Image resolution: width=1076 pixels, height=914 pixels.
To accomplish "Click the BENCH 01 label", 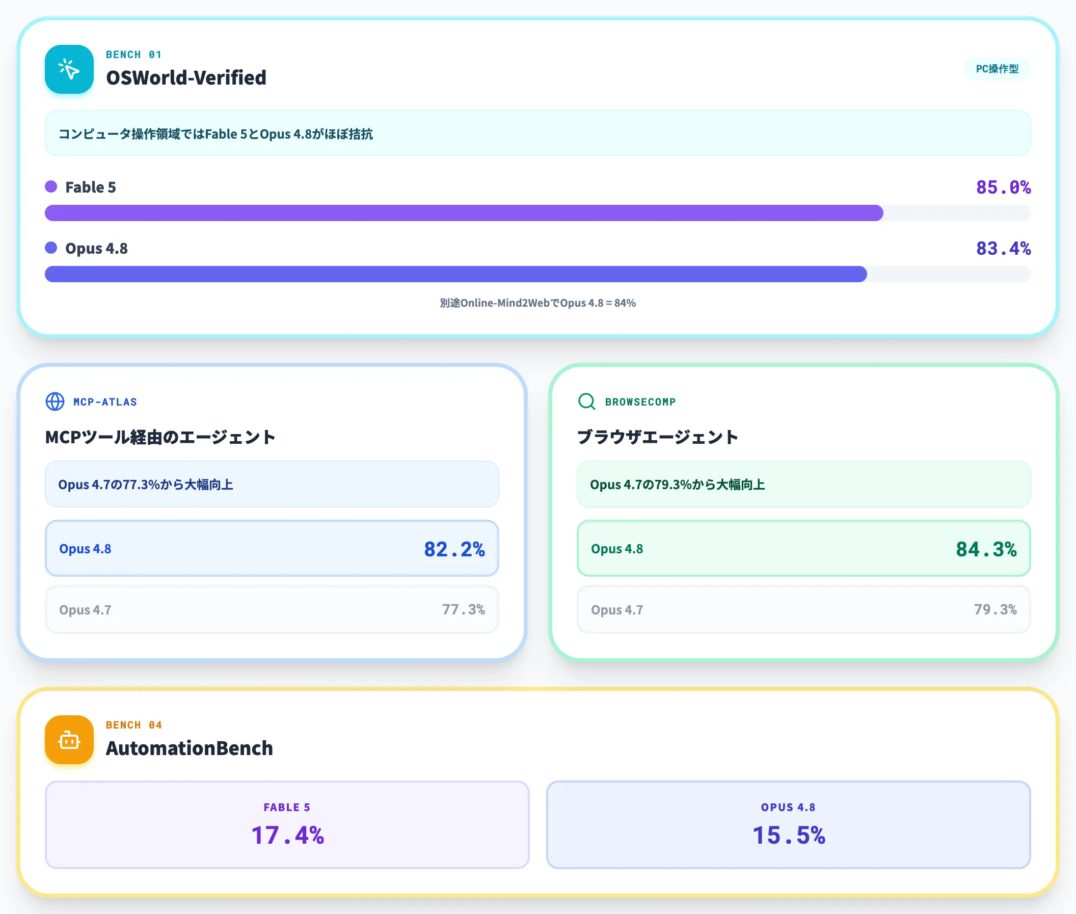I will 133,55.
